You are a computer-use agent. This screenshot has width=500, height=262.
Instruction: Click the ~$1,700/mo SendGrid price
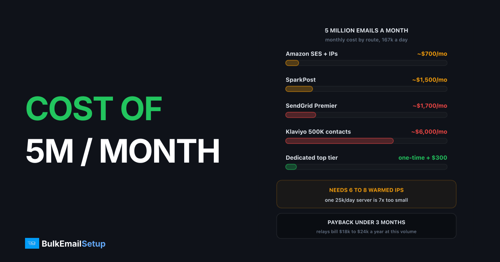(430, 106)
